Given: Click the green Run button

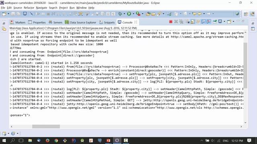Looking at the screenshot, I should click(x=129, y=14).
